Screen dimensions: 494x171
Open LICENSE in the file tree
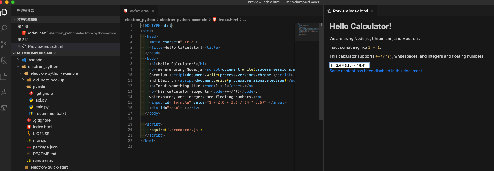[41, 134]
